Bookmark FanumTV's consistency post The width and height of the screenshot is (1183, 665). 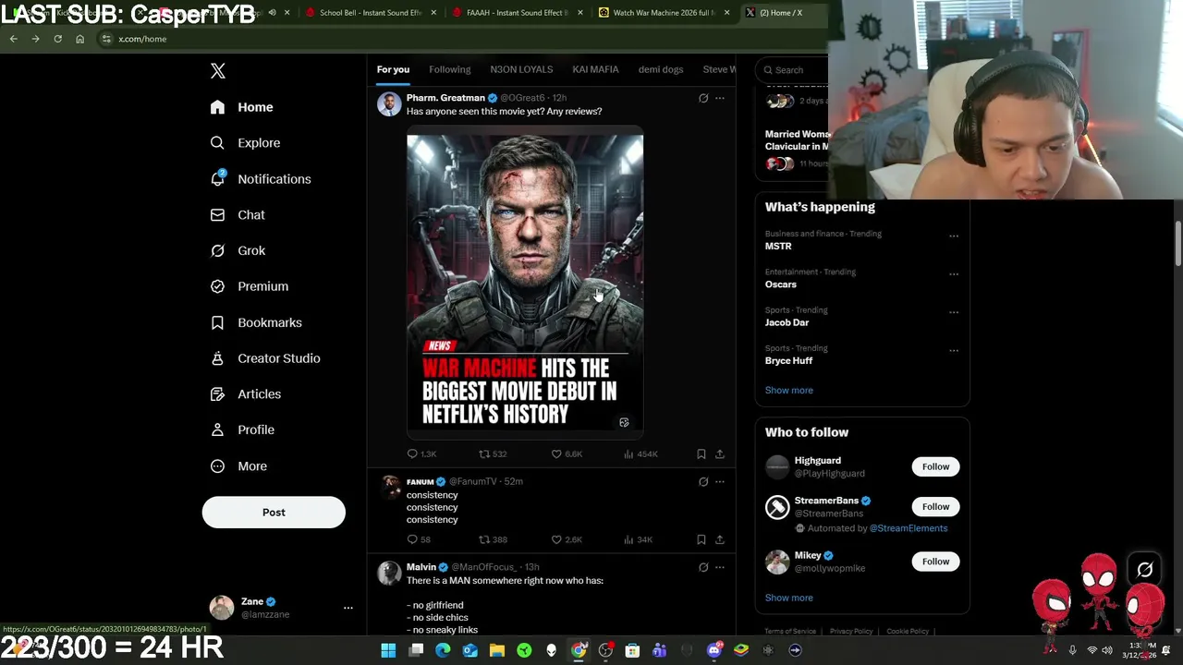tap(701, 539)
